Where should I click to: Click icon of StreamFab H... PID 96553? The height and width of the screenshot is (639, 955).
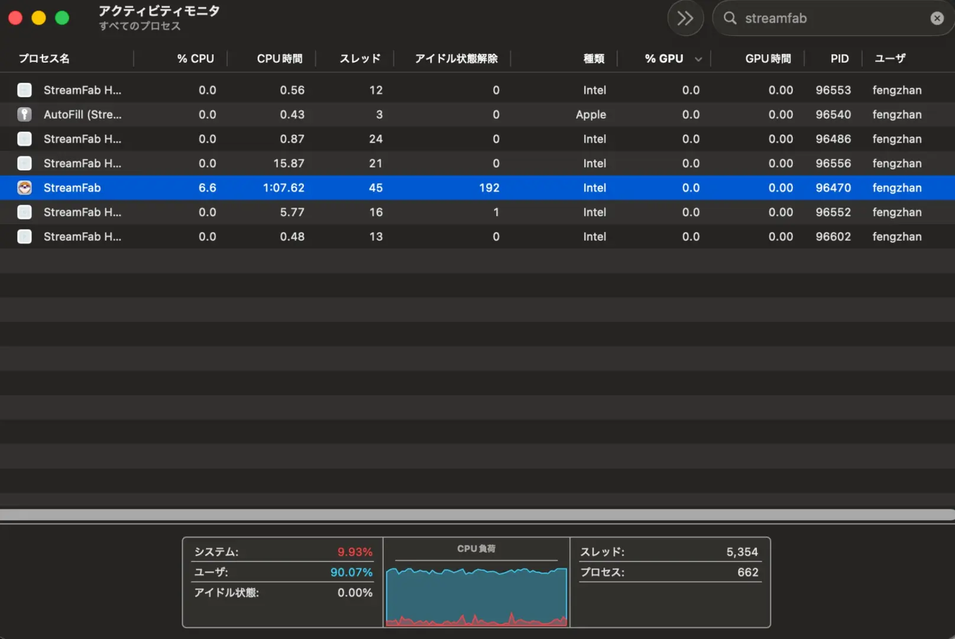24,90
